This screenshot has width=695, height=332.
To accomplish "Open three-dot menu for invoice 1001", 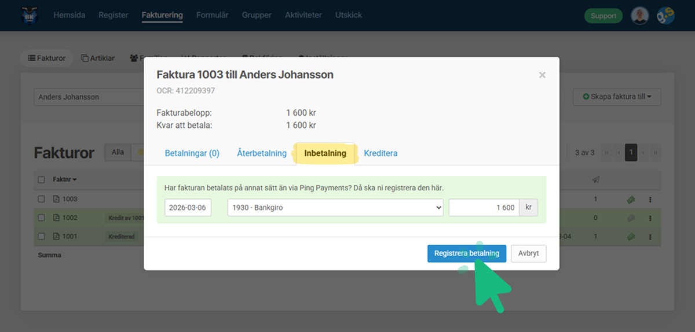I will pos(650,237).
